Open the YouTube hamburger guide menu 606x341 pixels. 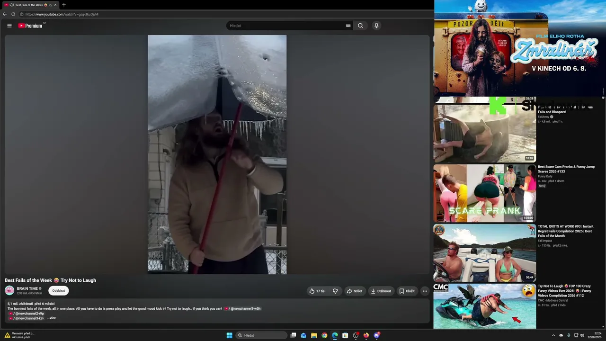pos(9,26)
